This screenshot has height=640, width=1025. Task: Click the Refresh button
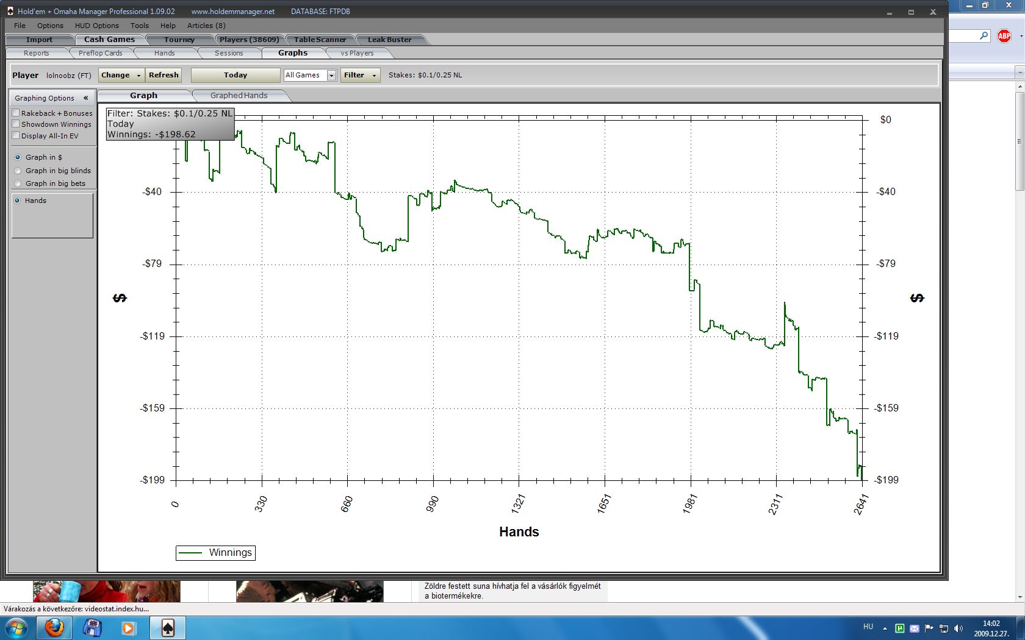pos(164,75)
